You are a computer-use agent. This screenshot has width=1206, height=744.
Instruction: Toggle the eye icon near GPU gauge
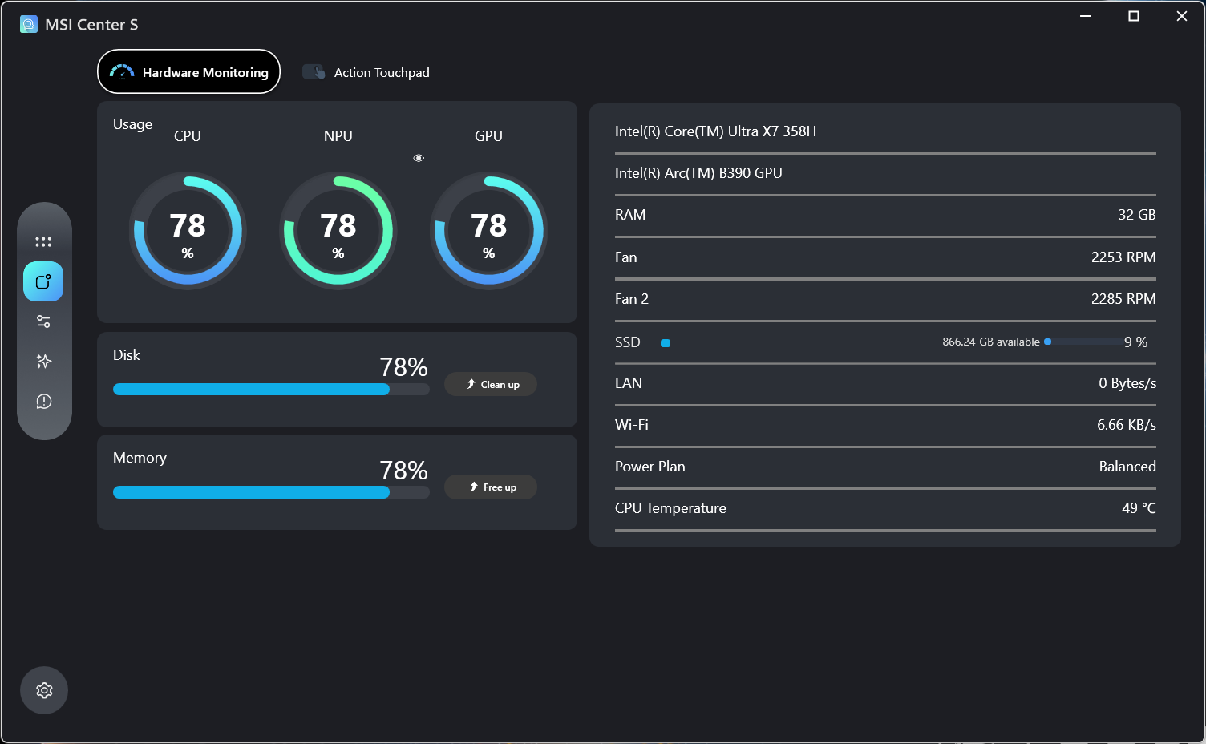click(419, 158)
